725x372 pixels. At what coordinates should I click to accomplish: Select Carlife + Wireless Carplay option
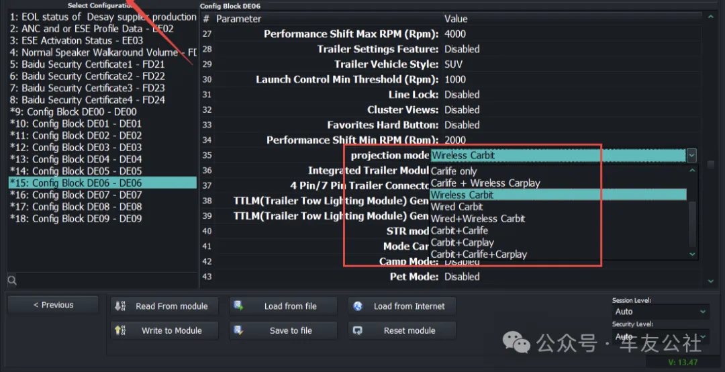(x=485, y=183)
